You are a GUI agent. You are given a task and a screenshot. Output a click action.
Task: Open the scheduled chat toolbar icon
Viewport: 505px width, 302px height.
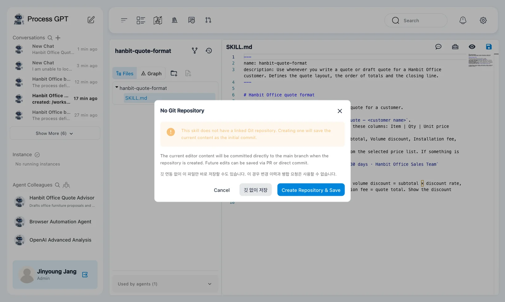tap(191, 20)
